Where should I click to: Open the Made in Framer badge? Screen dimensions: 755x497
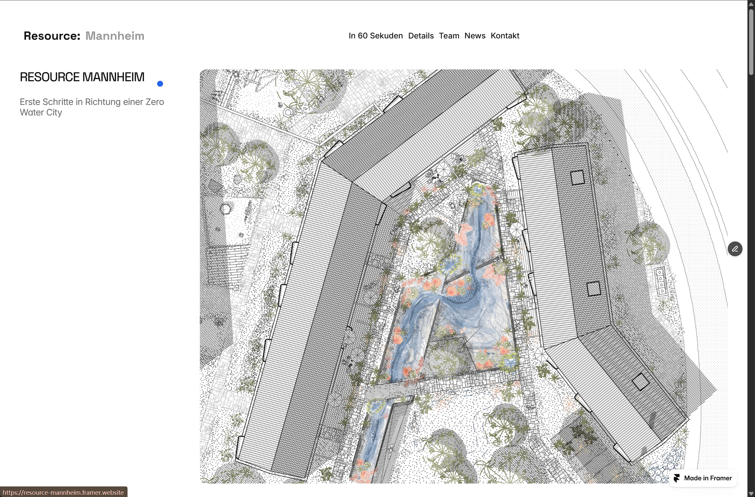[707, 478]
